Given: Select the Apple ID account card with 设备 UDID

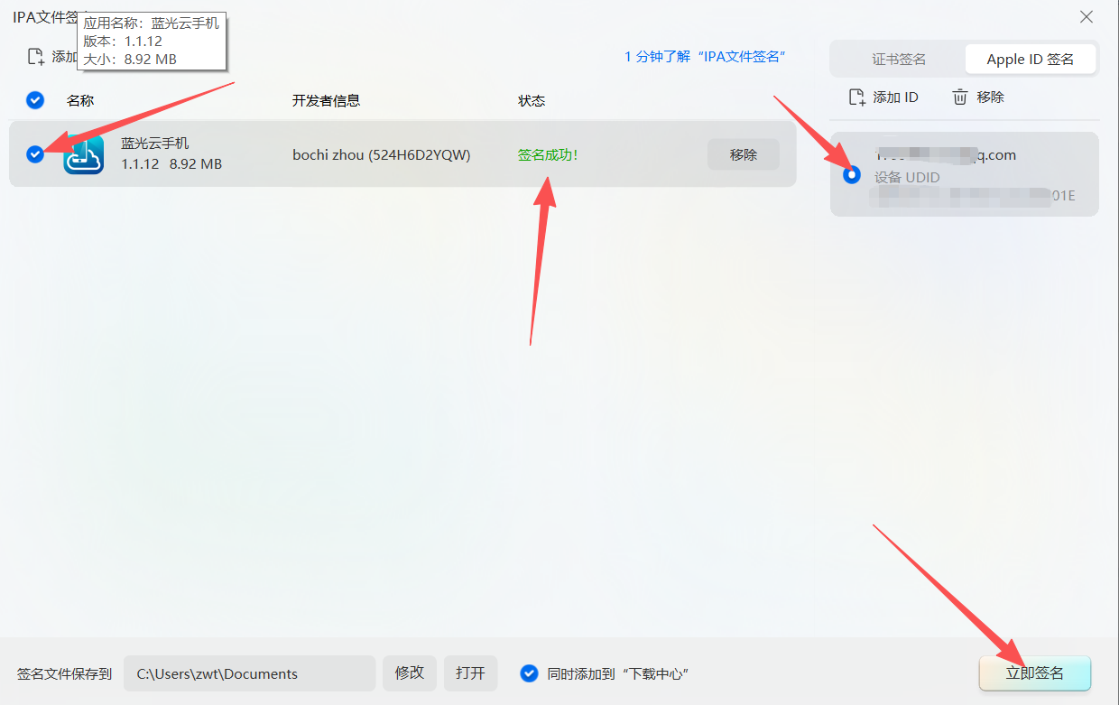Looking at the screenshot, I should tap(964, 174).
